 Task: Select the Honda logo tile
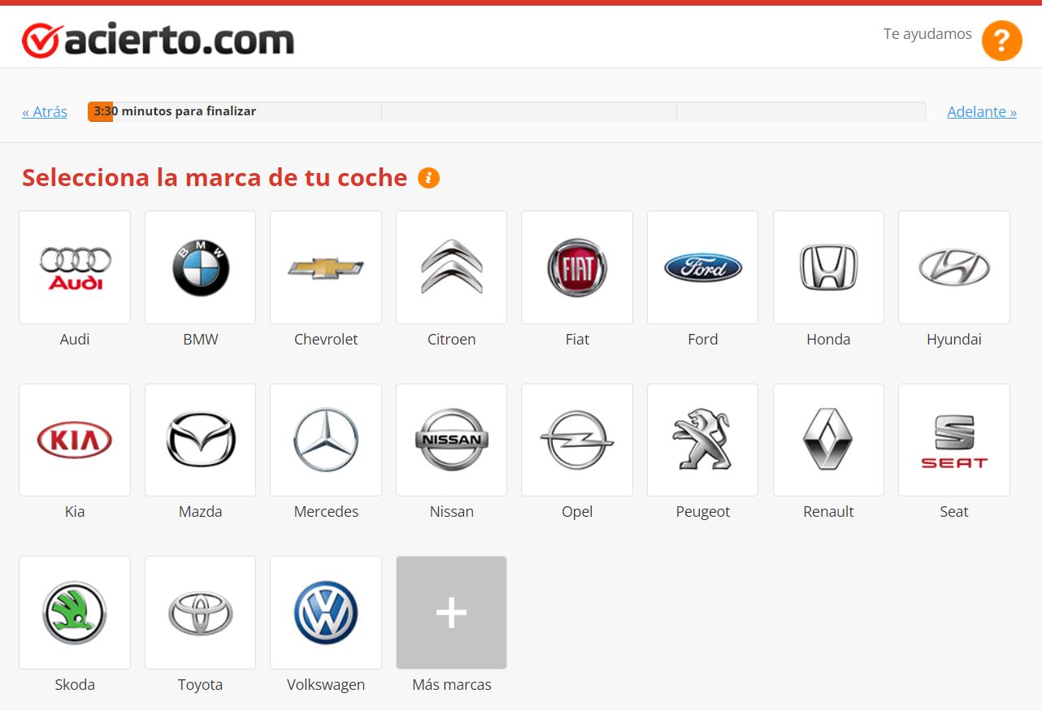click(x=828, y=267)
